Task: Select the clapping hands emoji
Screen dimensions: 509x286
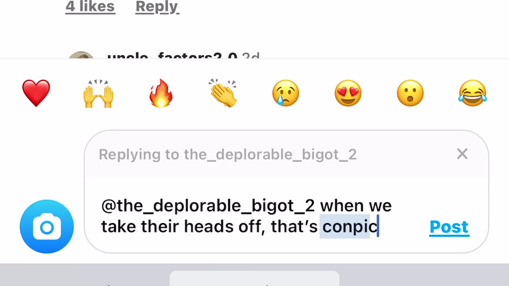Action: point(223,93)
